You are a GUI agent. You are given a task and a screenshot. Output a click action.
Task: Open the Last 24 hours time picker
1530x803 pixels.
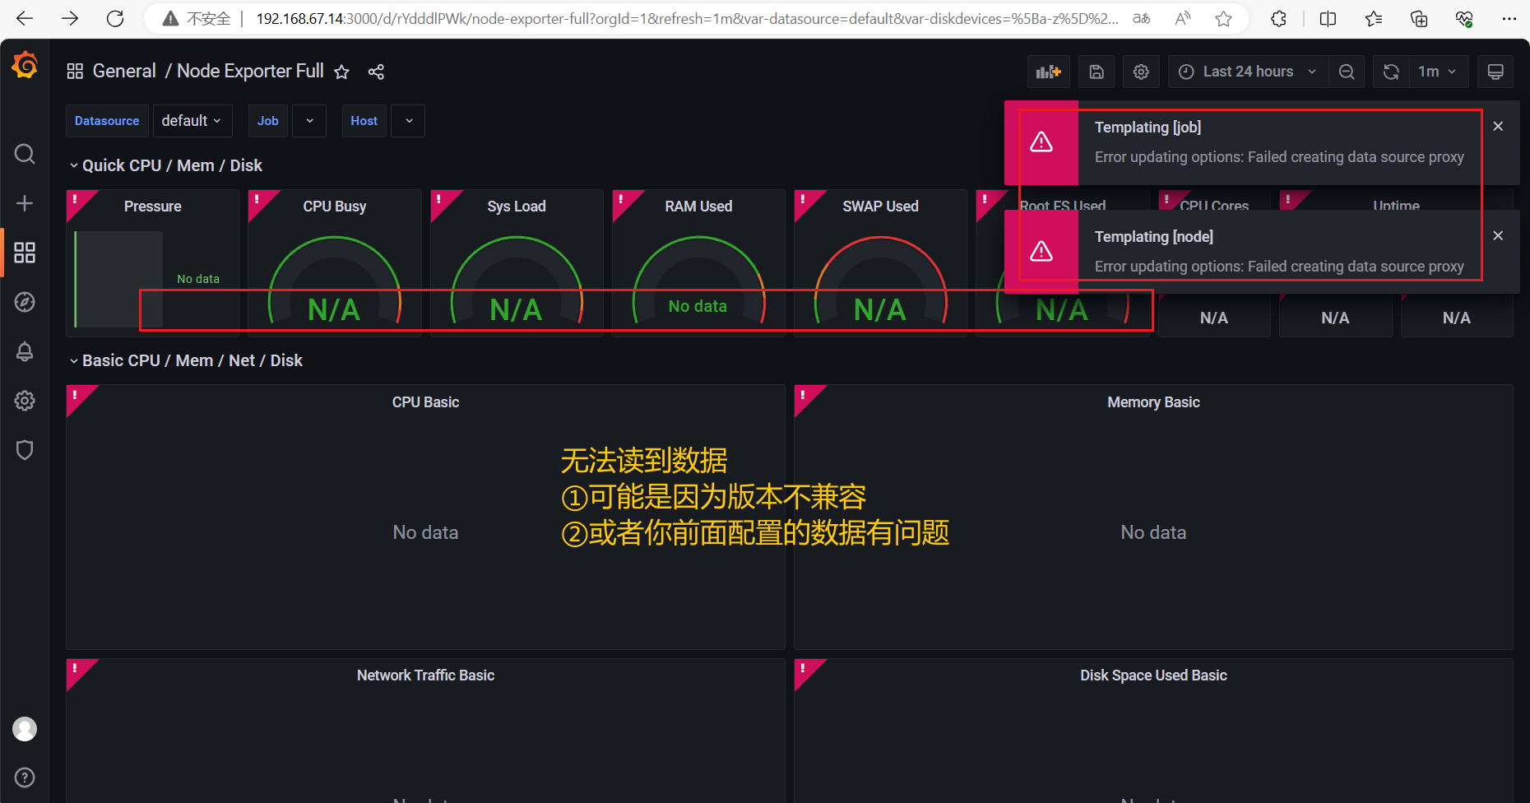tap(1248, 72)
